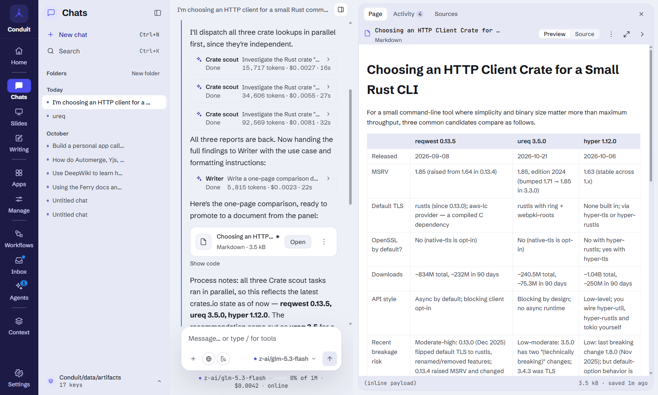Select the Page tab
This screenshot has height=395, width=658.
pos(375,14)
